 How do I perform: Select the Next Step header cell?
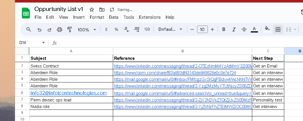(x=268, y=58)
